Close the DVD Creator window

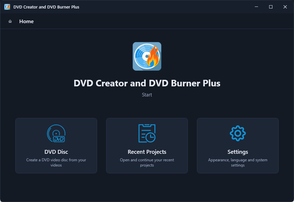(285, 7)
